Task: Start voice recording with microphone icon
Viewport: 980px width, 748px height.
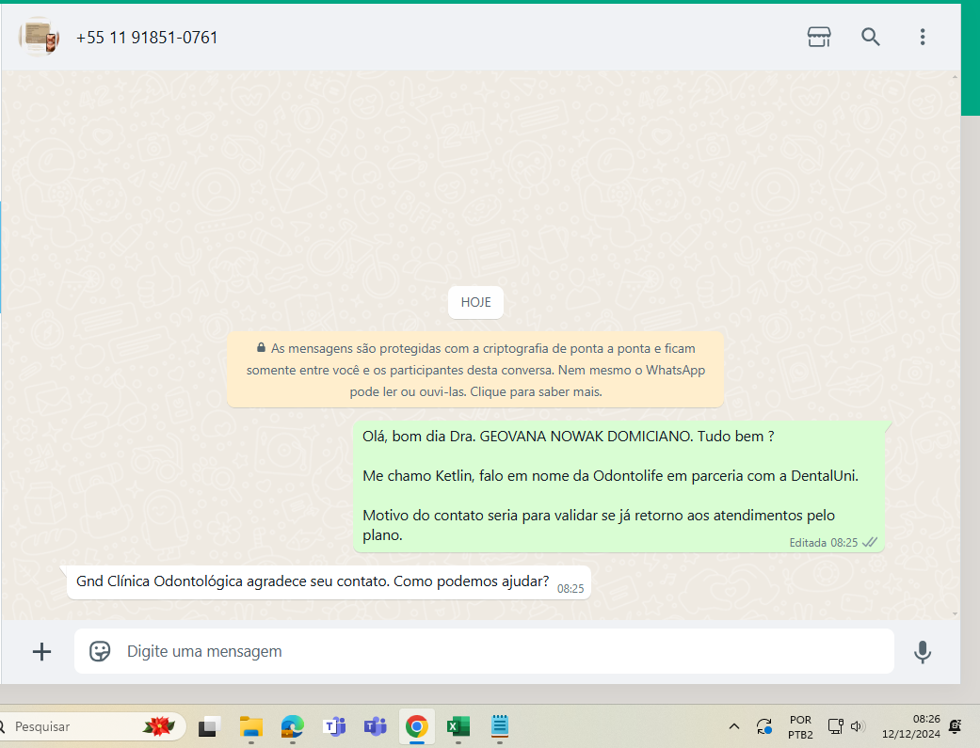Action: (923, 652)
